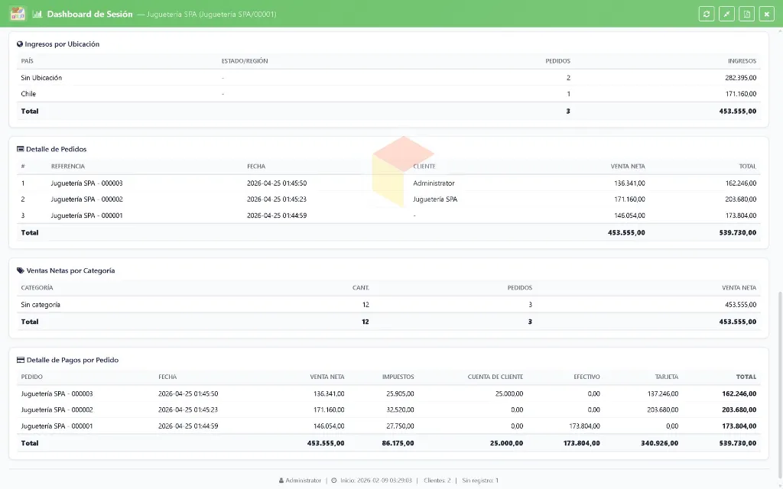This screenshot has height=489, width=783.
Task: Click the bar chart icon beside Dashboard title
Action: [37, 14]
